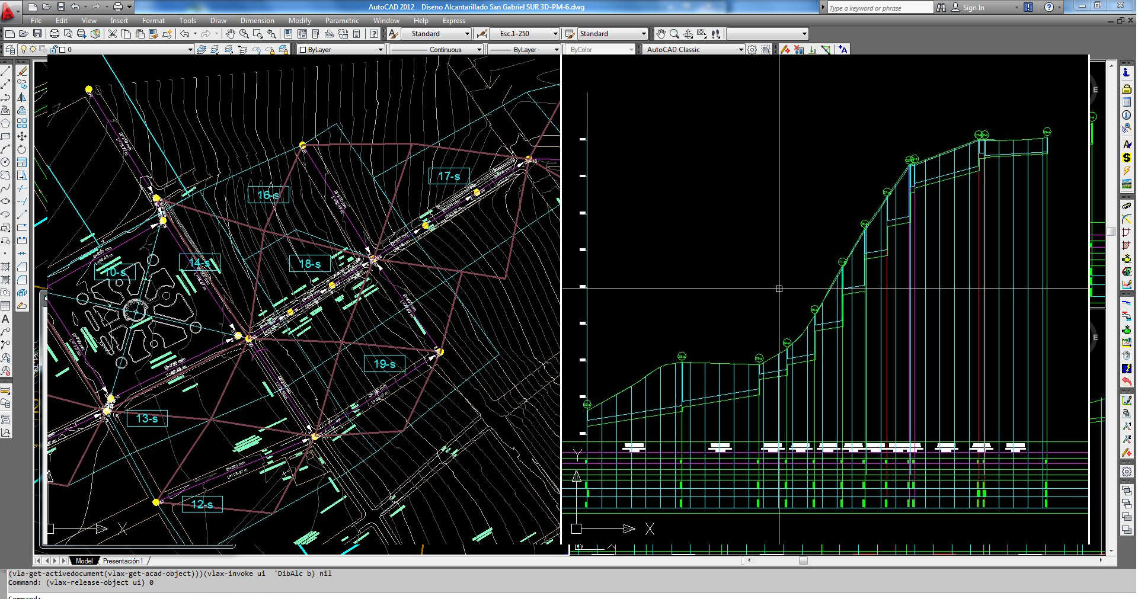Open the Dimension menu
Screen dimensions: 1138x599
click(x=257, y=21)
